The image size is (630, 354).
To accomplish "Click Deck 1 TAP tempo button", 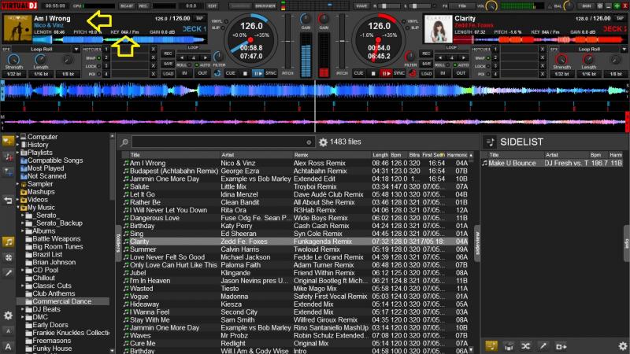I will (x=199, y=18).
